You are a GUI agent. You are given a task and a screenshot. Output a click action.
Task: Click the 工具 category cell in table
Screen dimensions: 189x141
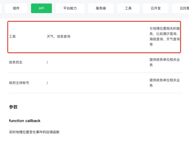point(12,36)
